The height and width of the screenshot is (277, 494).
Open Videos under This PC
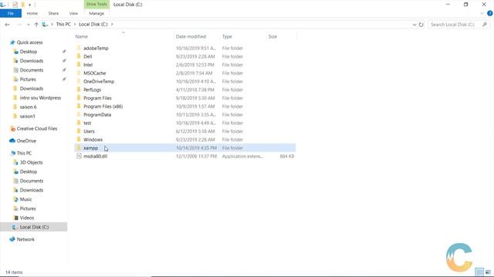27,218
